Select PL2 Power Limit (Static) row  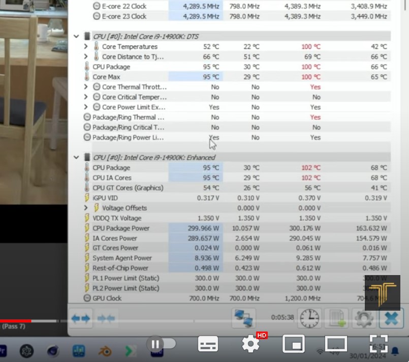coord(237,288)
